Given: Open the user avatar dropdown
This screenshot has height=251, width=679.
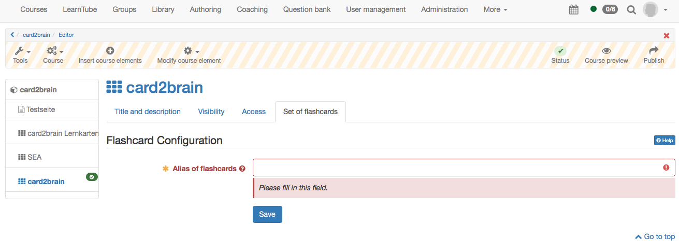Looking at the screenshot, I should coord(655,9).
